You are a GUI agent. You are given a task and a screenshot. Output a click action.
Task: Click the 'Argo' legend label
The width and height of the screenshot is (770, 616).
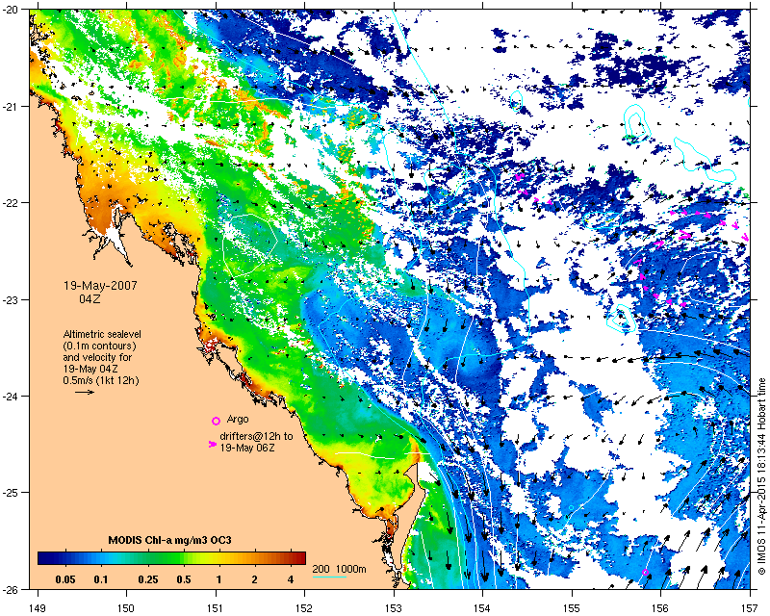pyautogui.click(x=238, y=420)
